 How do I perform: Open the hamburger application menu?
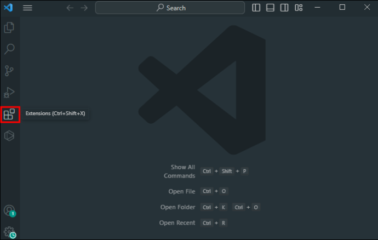click(x=27, y=8)
